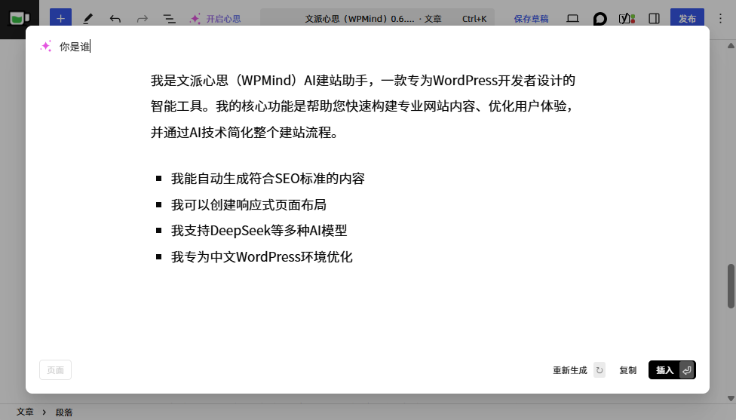
Task: Click the redo arrow icon
Action: point(142,19)
